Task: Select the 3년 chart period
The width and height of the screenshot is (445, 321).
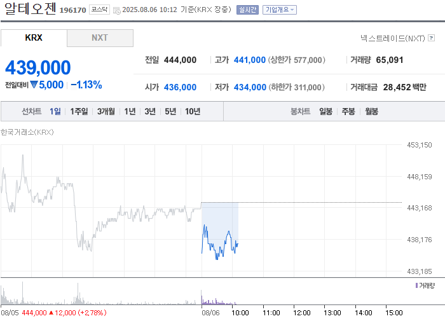Action: (150, 111)
